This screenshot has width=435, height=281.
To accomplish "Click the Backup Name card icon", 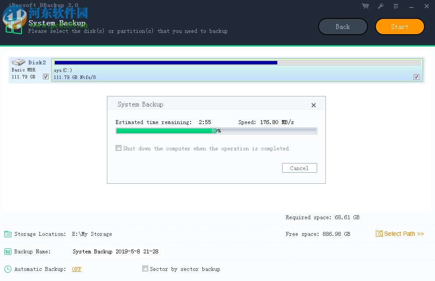I will tap(7, 251).
